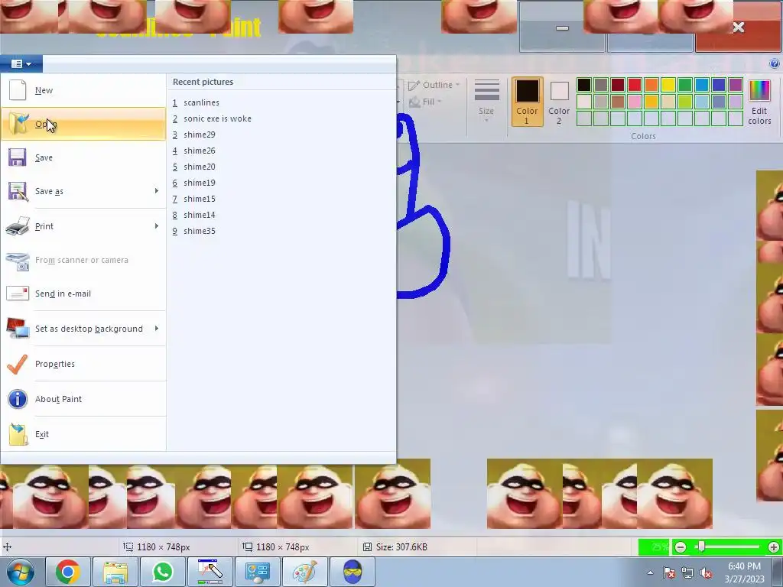Show hidden system tray icons arrow
This screenshot has width=783, height=587.
click(x=650, y=572)
